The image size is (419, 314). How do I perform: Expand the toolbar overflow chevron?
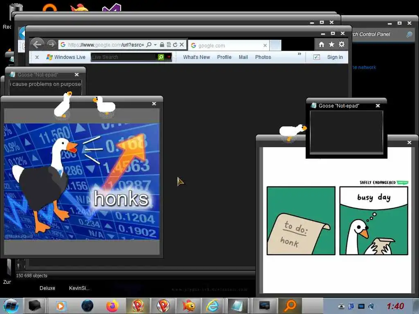[x=299, y=54]
